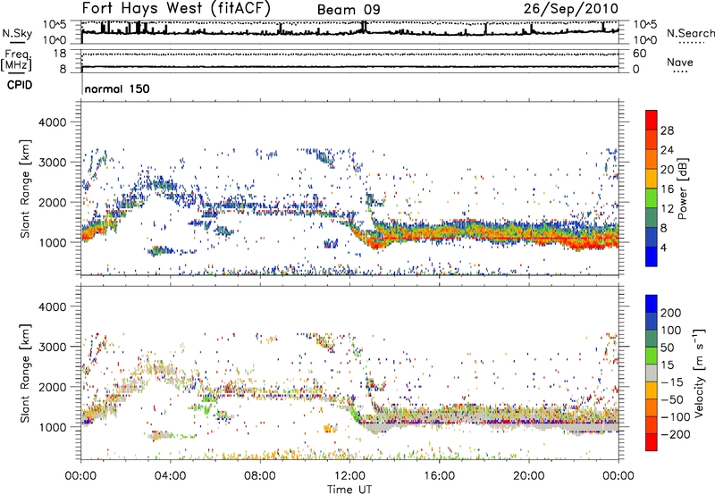
Task: Select the "CPID" row label
Action: (x=20, y=85)
